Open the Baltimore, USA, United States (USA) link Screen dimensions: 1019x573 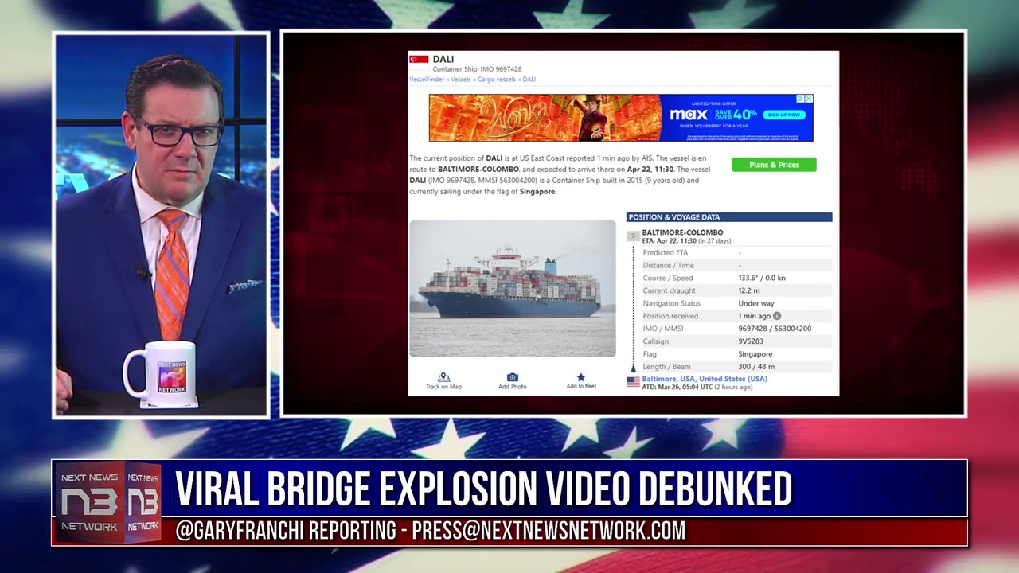[705, 379]
